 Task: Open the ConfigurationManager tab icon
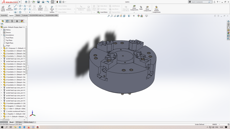pos(12,21)
